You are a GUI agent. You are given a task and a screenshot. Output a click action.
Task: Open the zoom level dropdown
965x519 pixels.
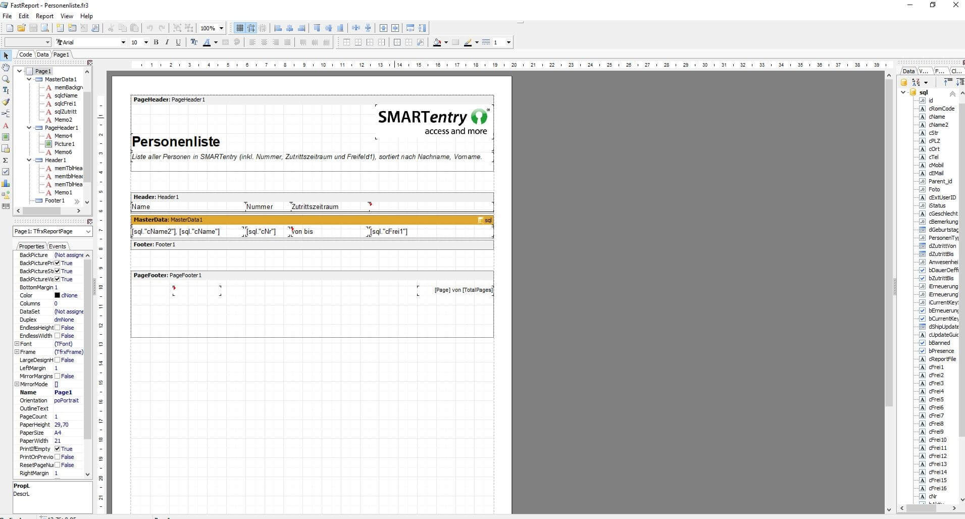click(221, 28)
